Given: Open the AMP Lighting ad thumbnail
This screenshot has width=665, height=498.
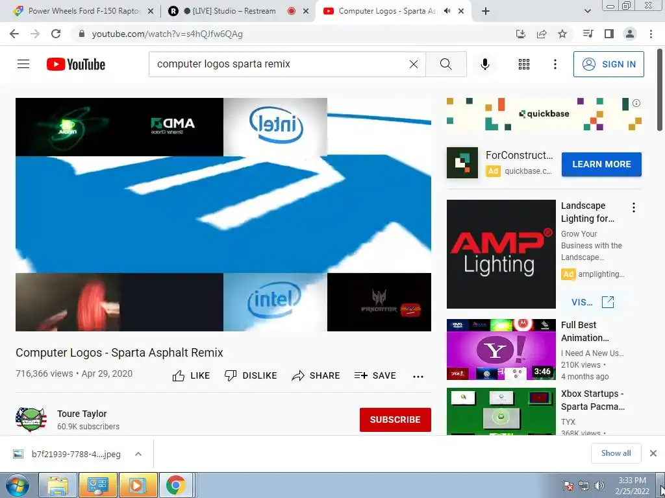Looking at the screenshot, I should point(501,254).
